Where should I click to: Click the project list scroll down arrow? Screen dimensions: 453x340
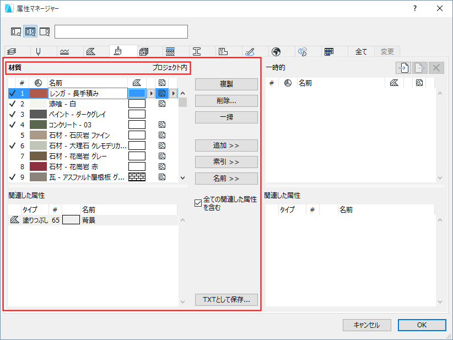pyautogui.click(x=182, y=177)
